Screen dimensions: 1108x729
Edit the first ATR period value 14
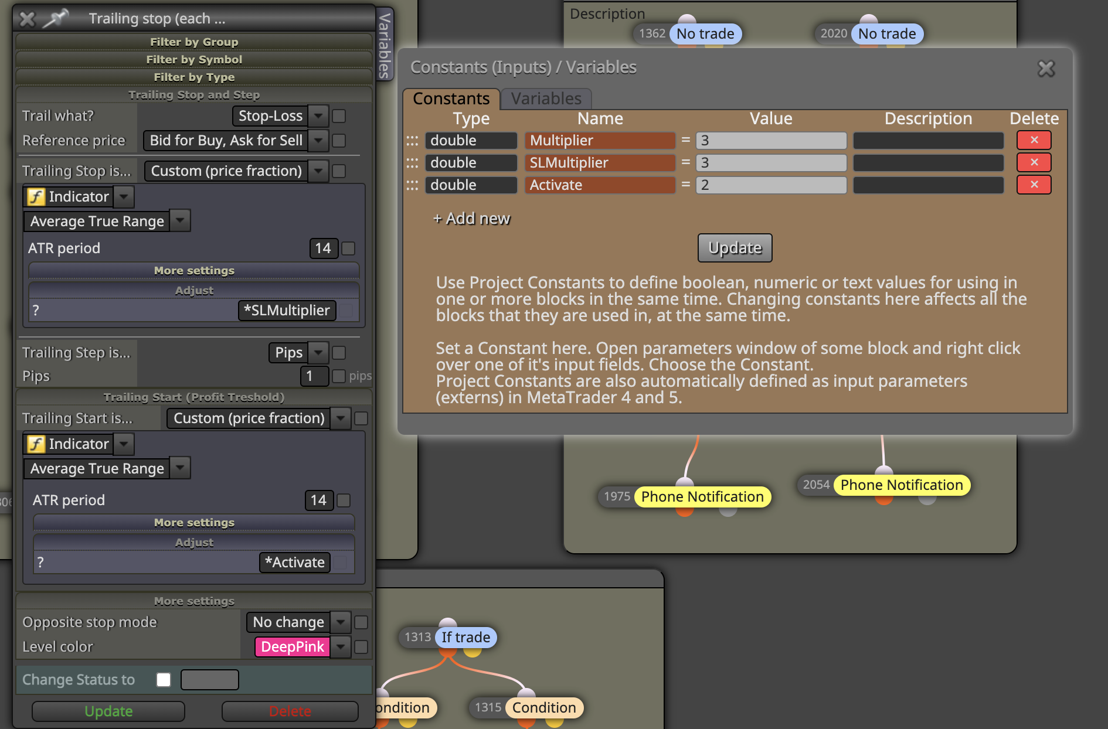point(324,248)
